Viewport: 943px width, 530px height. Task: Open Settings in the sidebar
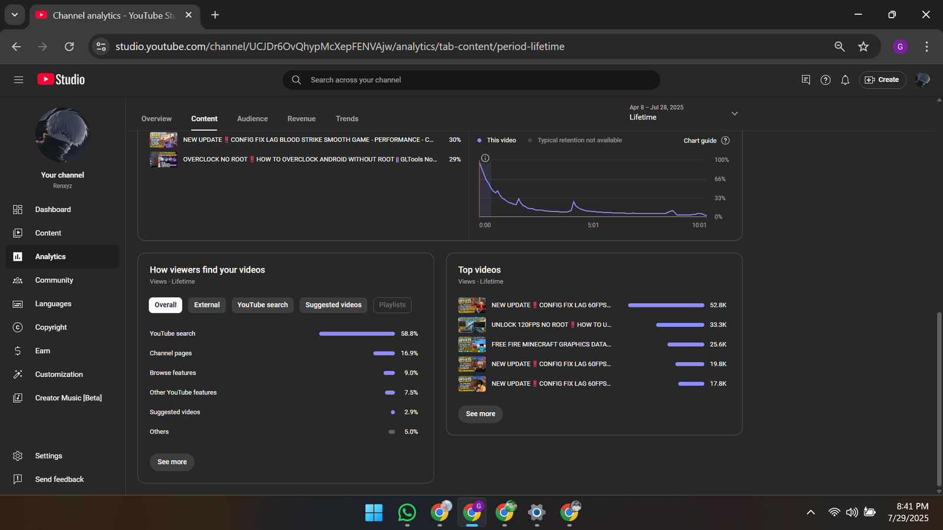tap(62, 456)
